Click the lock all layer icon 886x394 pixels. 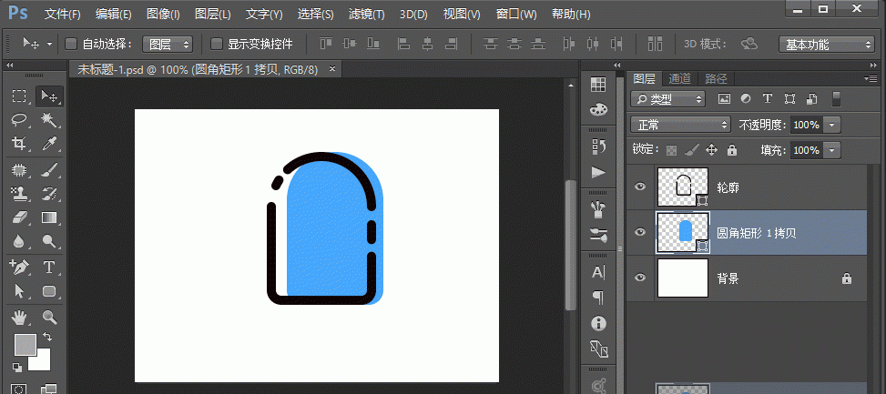click(x=731, y=150)
